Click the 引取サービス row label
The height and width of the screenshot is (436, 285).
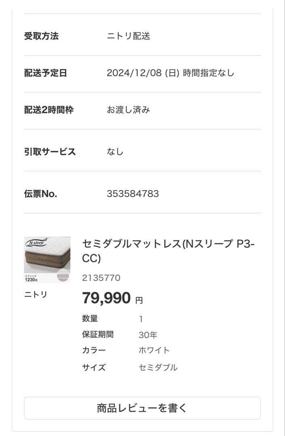[50, 152]
